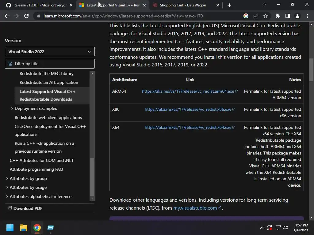Select Latest Supported Visual C++ Redistributable Downloads
Viewport: 314px width, 235px height.
coord(48,95)
